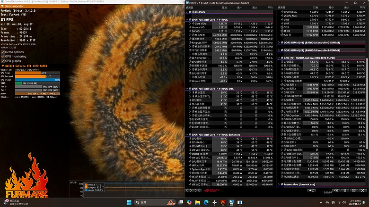Click the taskbar search box

155,202
